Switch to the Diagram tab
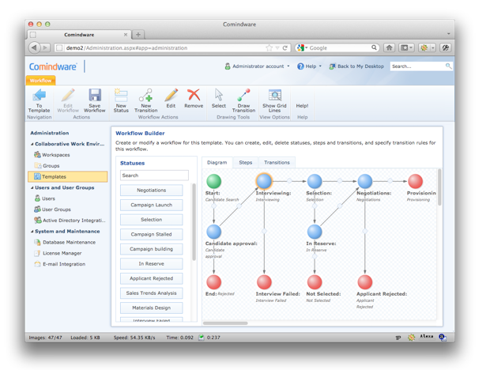The image size is (490, 370). (217, 163)
